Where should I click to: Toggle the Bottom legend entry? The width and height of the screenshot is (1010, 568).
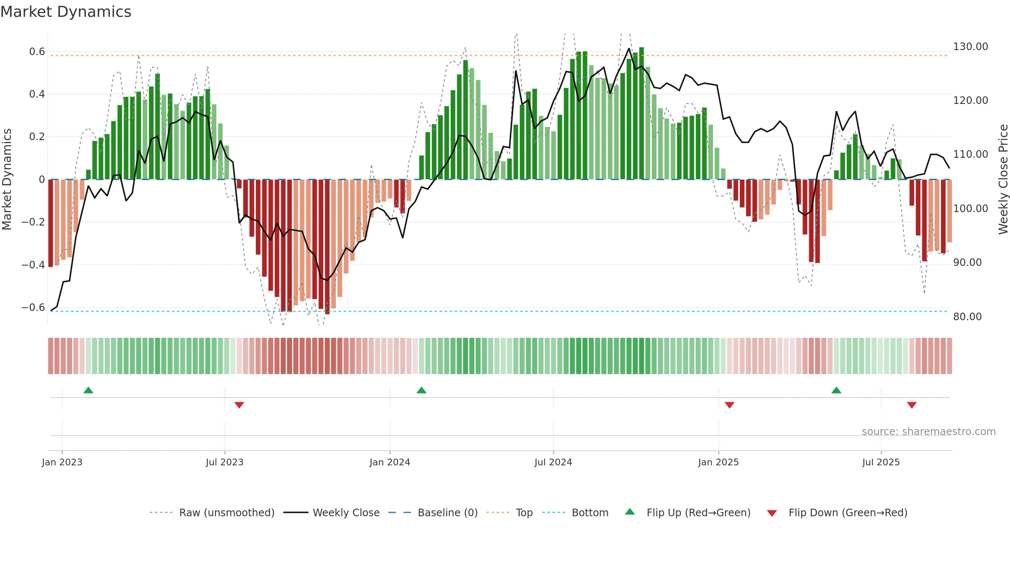[x=575, y=512]
